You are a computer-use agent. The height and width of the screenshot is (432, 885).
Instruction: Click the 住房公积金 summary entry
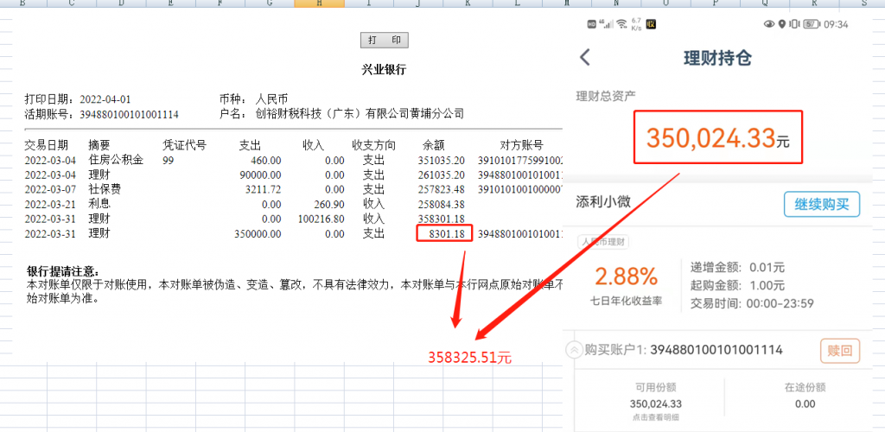click(x=115, y=160)
